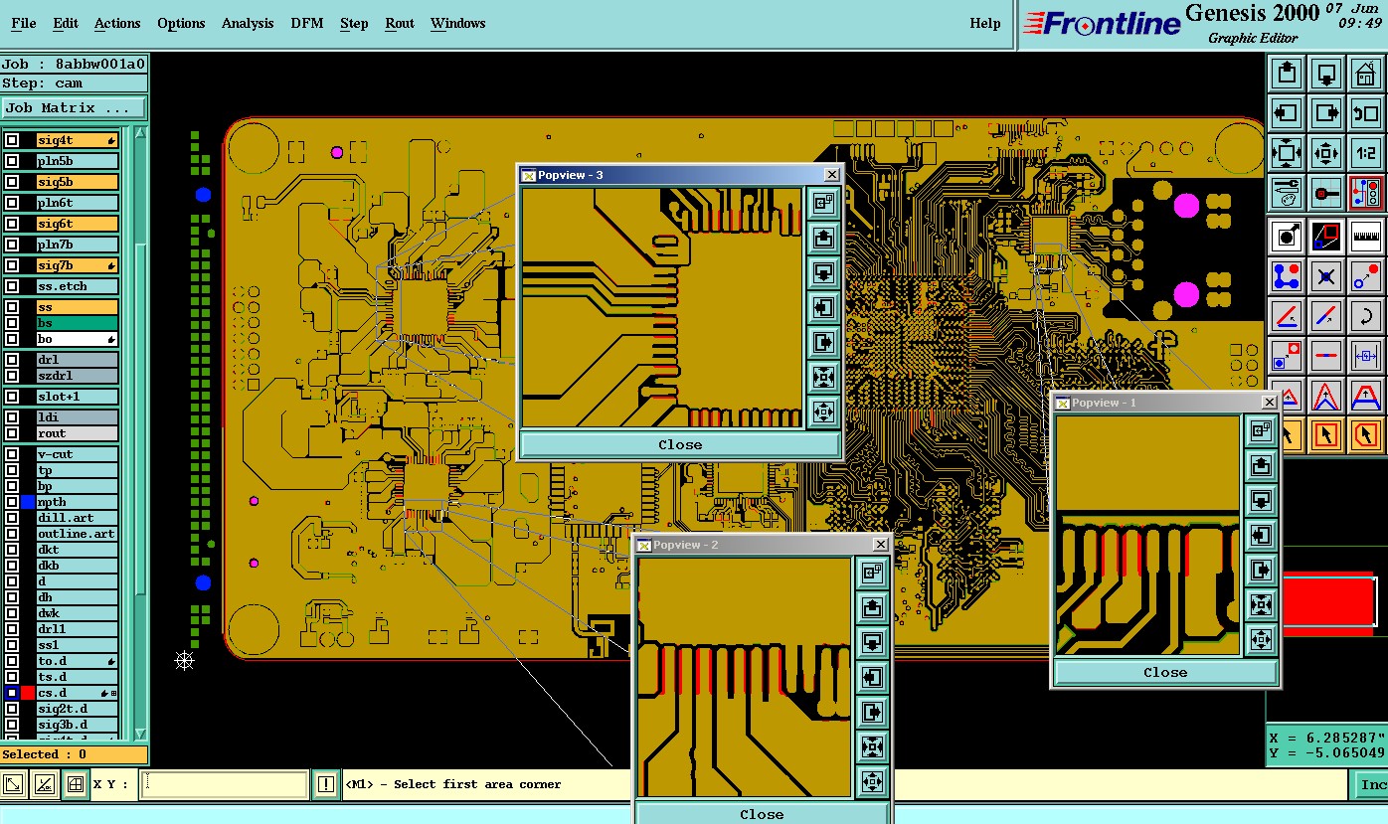Click the first coordinate mode icon at bottom-left
Image resolution: width=1388 pixels, height=824 pixels.
point(13,784)
